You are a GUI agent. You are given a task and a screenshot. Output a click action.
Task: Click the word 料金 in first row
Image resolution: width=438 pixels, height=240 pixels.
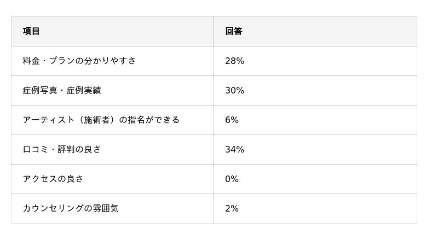click(x=31, y=61)
